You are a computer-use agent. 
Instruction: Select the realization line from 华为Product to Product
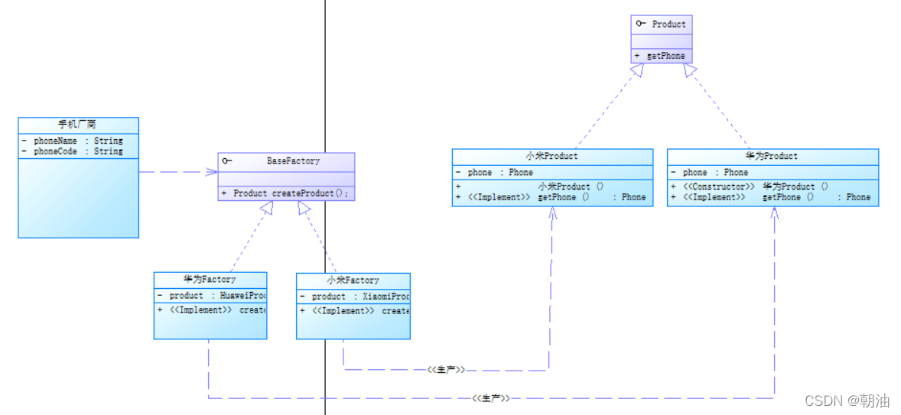(x=717, y=105)
